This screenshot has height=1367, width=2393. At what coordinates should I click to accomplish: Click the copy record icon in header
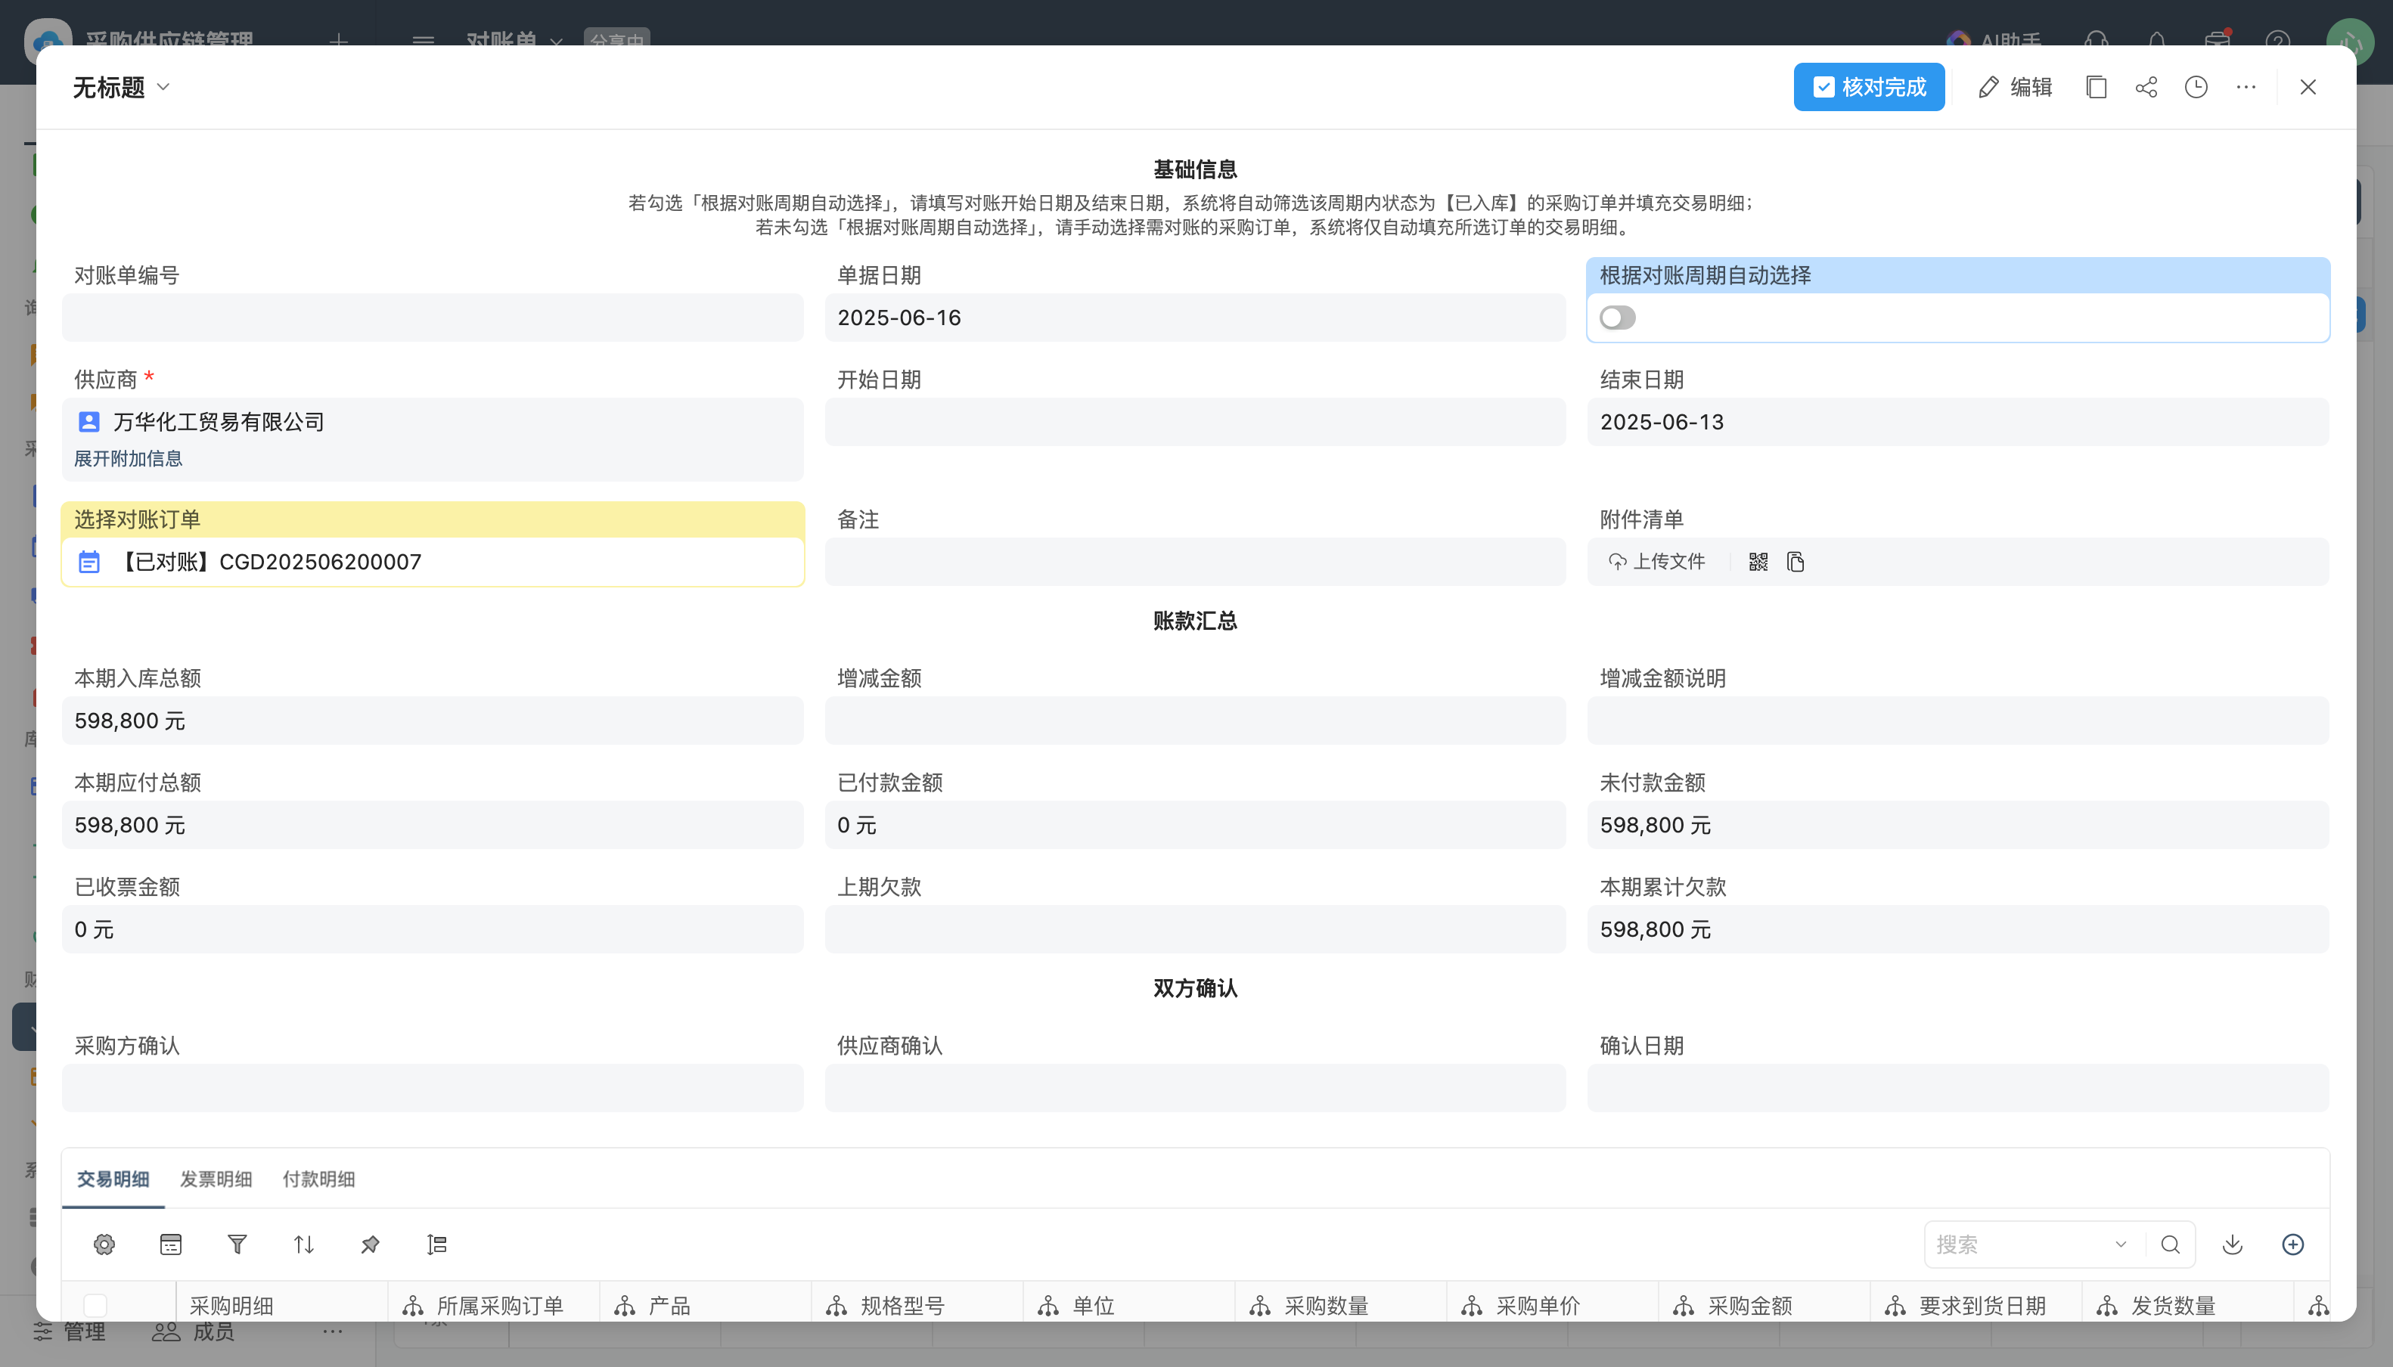tap(2097, 87)
